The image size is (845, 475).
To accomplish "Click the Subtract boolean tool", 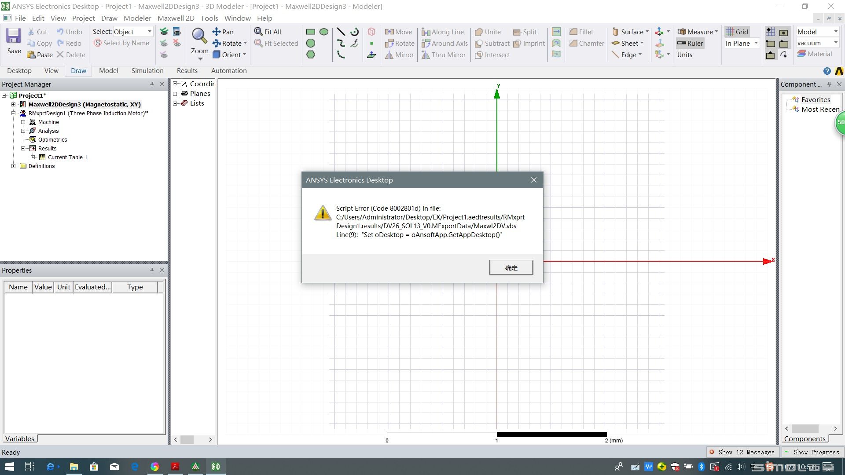I will (x=492, y=43).
